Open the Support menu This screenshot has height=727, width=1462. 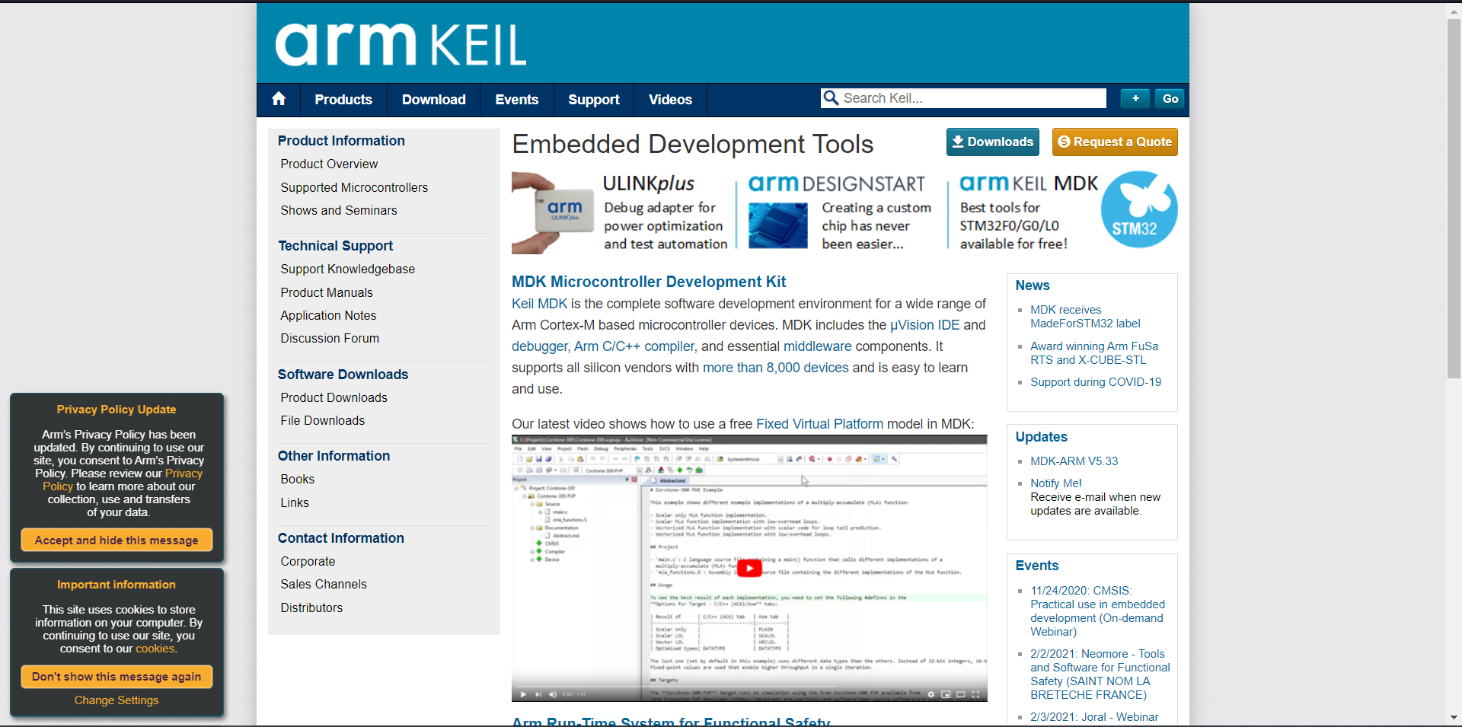[594, 100]
